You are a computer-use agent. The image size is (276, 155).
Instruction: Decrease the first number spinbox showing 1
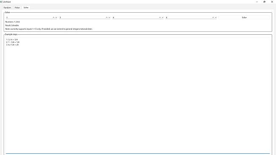pos(56,17)
